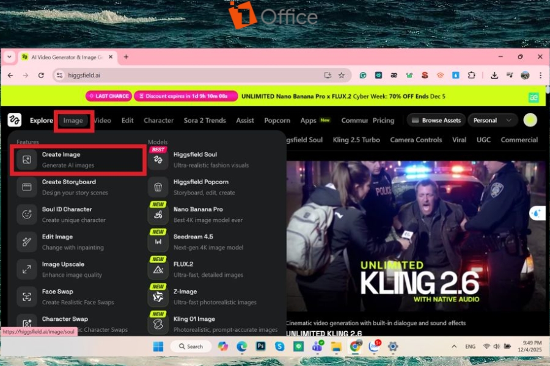
Task: Pick the Seedream 4.5 model icon
Action: tap(158, 242)
